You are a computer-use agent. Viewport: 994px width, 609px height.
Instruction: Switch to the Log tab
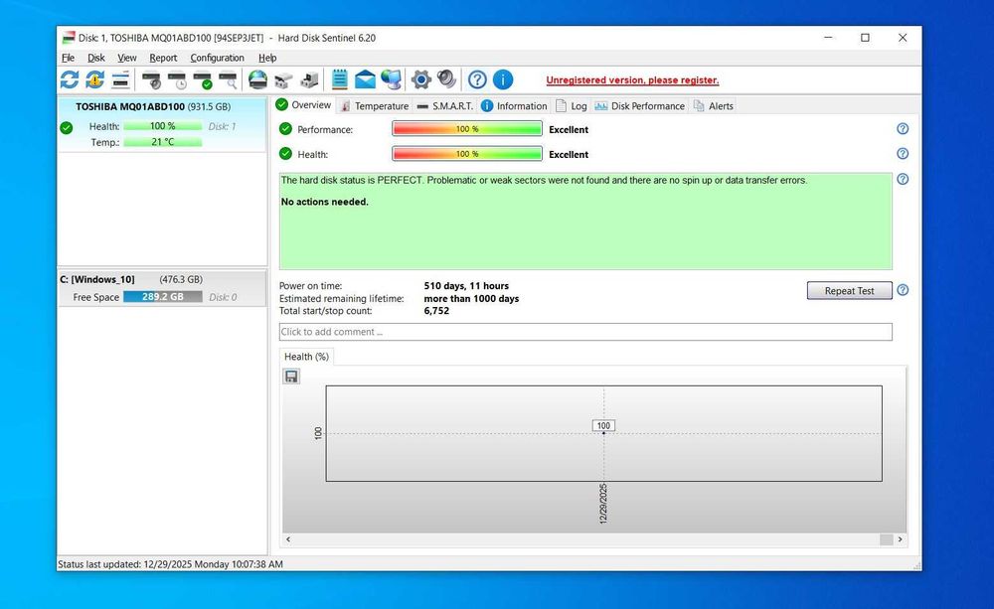pyautogui.click(x=572, y=106)
